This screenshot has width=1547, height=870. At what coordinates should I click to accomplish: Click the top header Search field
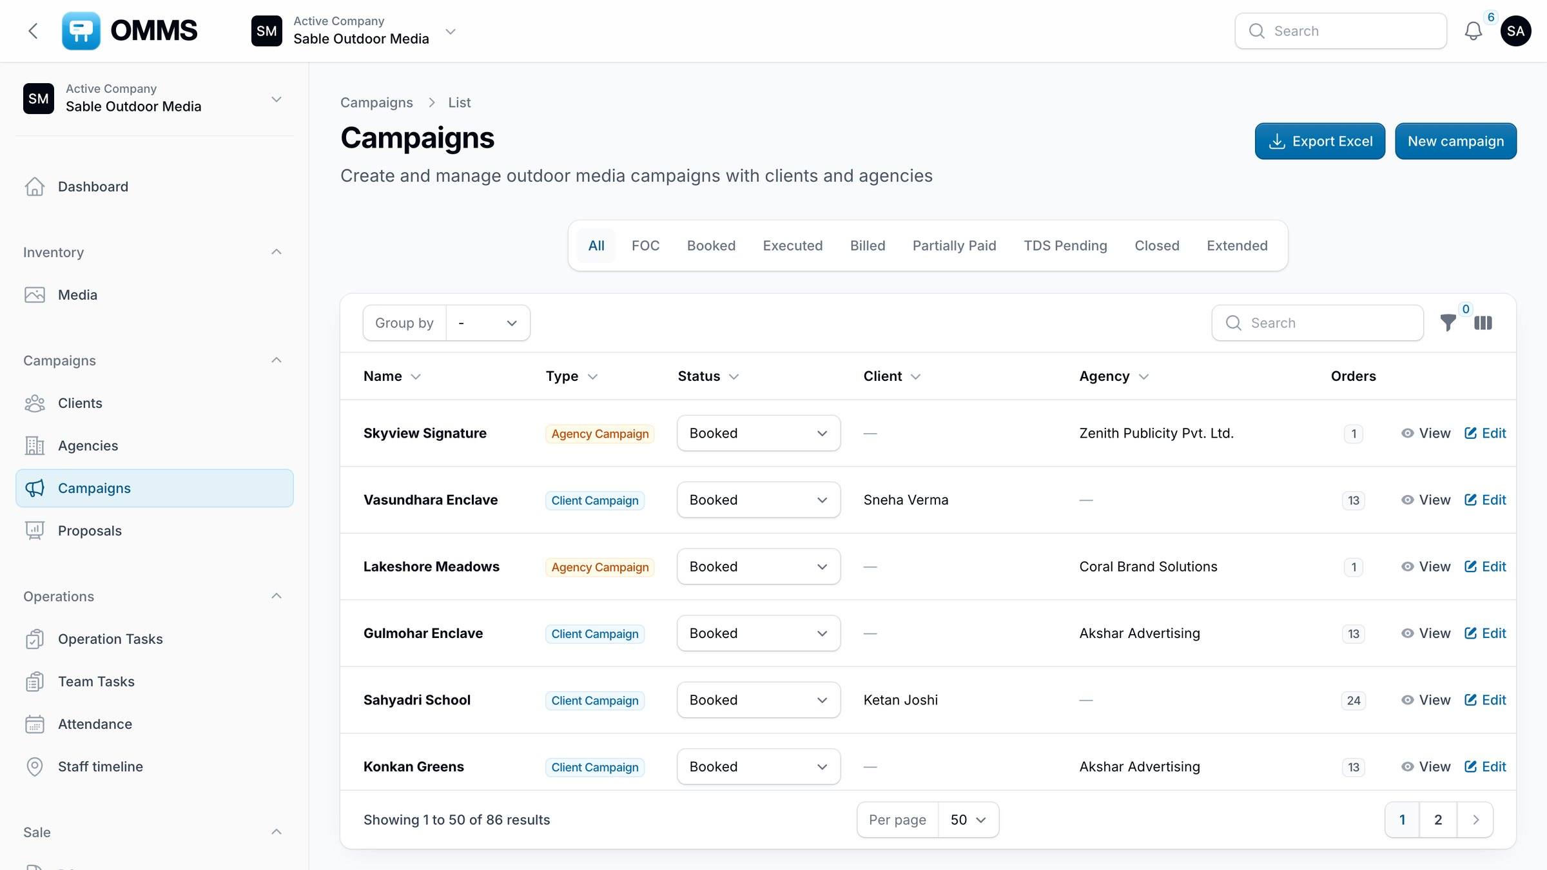1341,31
